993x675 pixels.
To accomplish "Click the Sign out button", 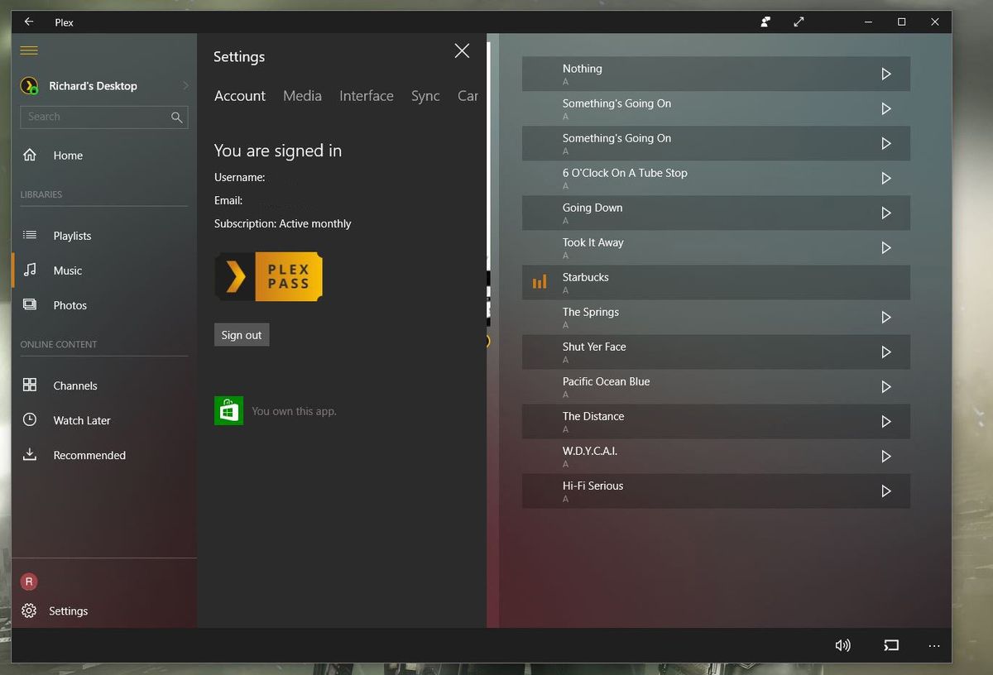I will (242, 334).
